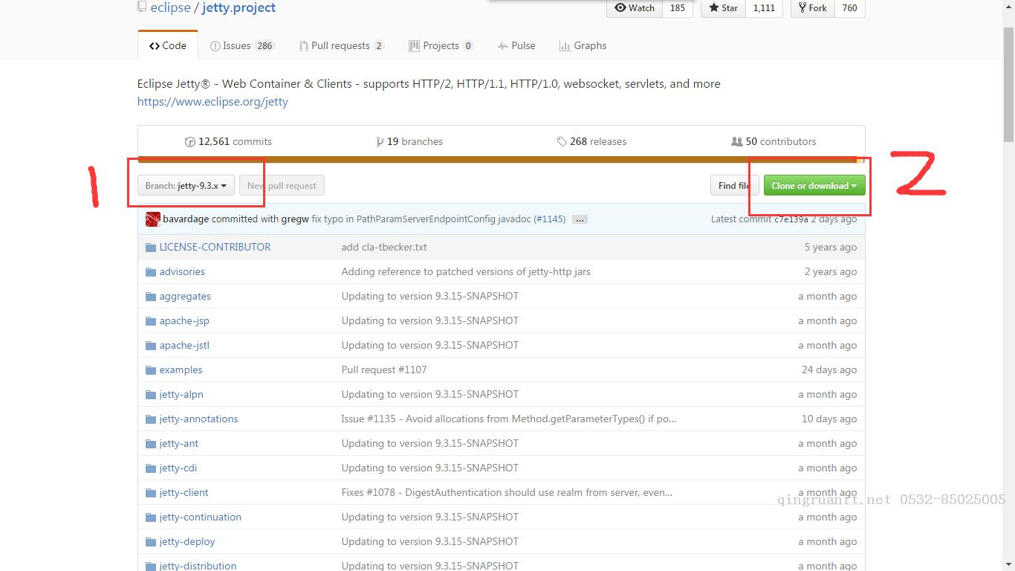This screenshot has width=1015, height=571.
Task: Click the jetty-client folder icon
Action: click(151, 492)
